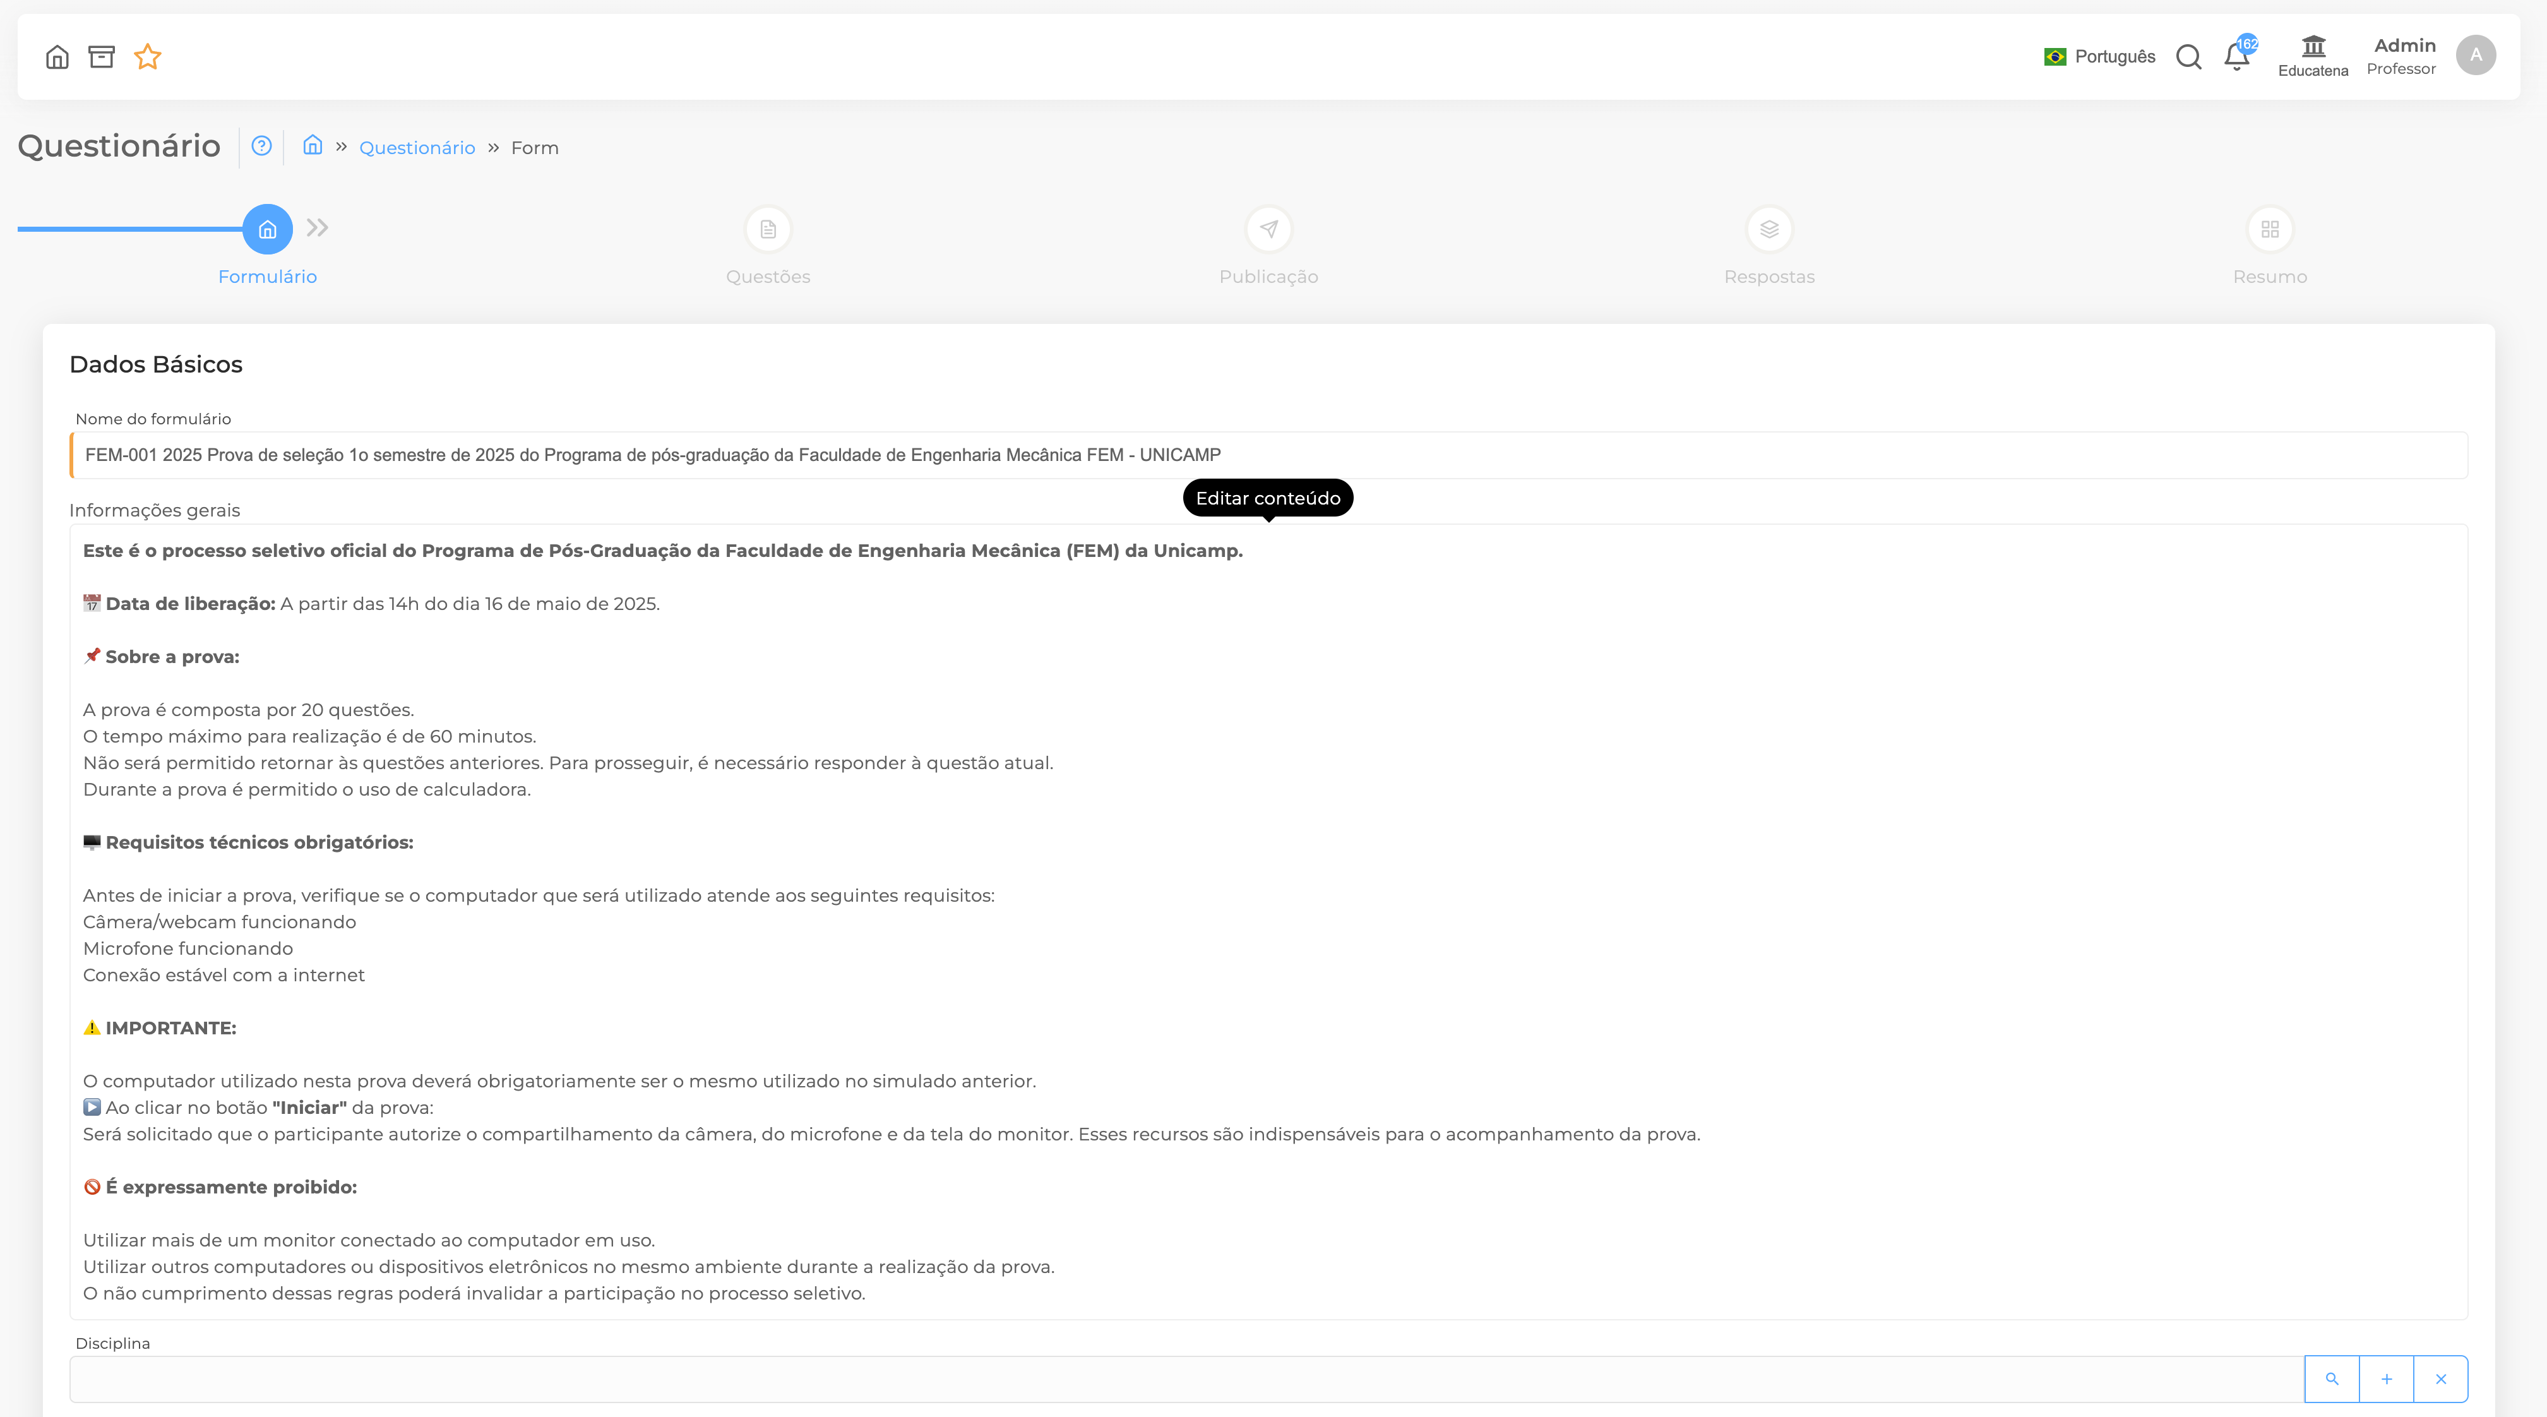Go to the Respostas step icon
Image resolution: width=2547 pixels, height=1417 pixels.
(x=1769, y=229)
